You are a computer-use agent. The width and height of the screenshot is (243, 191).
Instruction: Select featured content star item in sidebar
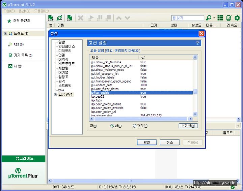tap(19, 21)
